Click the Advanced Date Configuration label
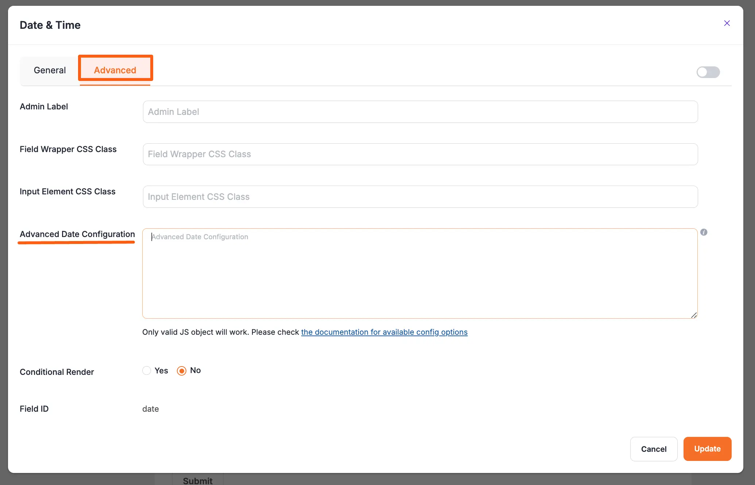The height and width of the screenshot is (485, 755). pyautogui.click(x=77, y=234)
